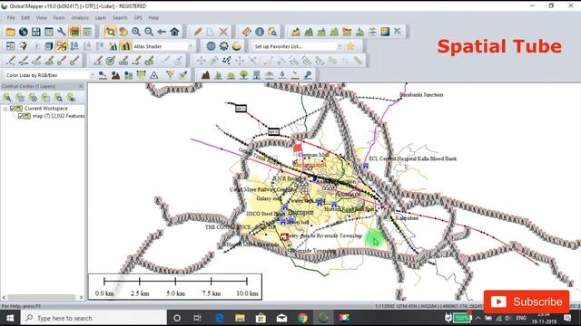The width and height of the screenshot is (581, 326).
Task: Click the Current Workspace tree label
Action: [46, 109]
